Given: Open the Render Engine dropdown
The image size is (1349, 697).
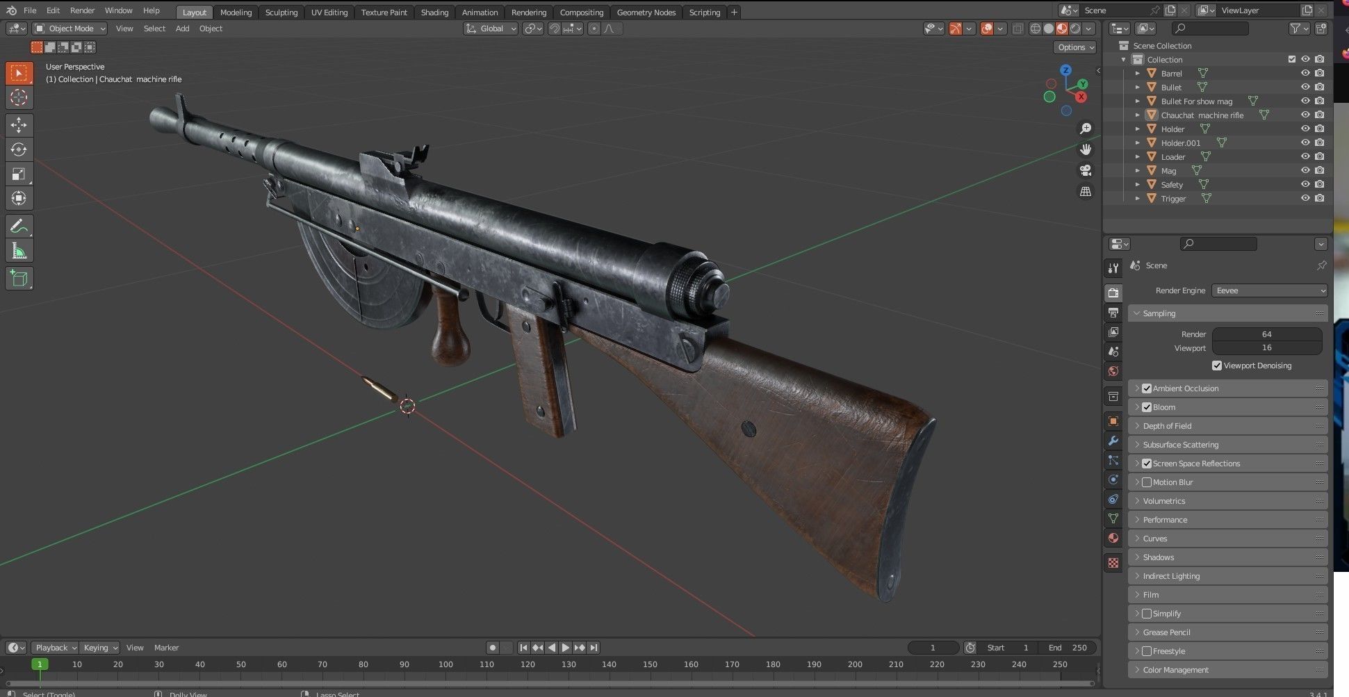Looking at the screenshot, I should click(x=1269, y=290).
